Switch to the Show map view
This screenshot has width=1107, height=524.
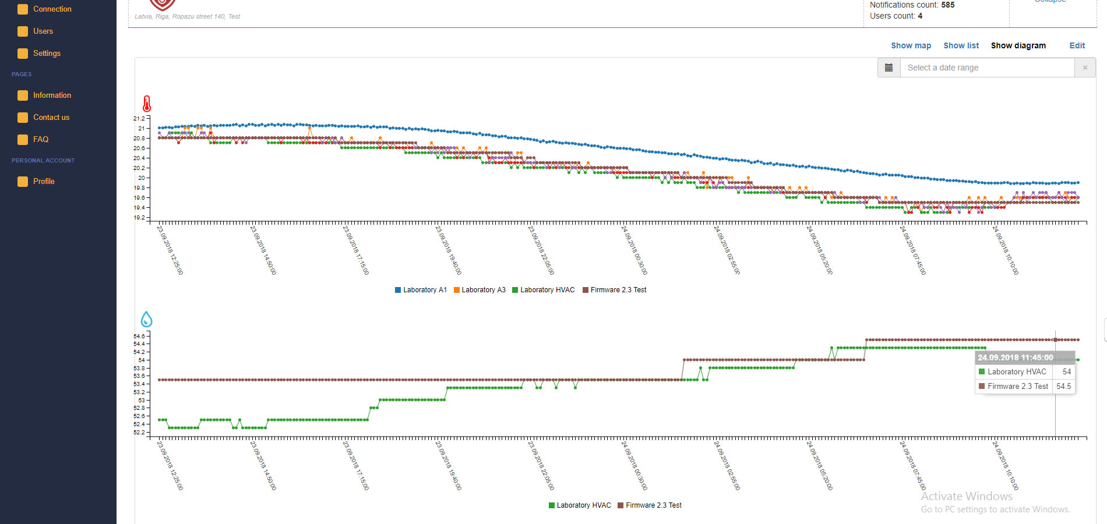(x=911, y=45)
